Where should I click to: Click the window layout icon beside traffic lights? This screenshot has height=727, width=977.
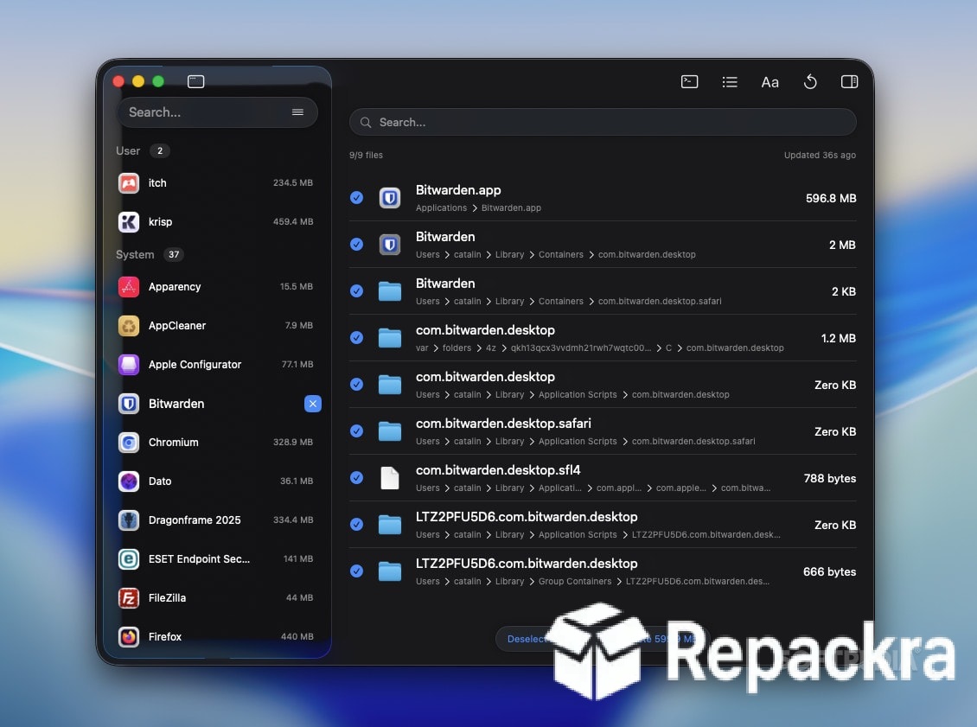coord(195,81)
